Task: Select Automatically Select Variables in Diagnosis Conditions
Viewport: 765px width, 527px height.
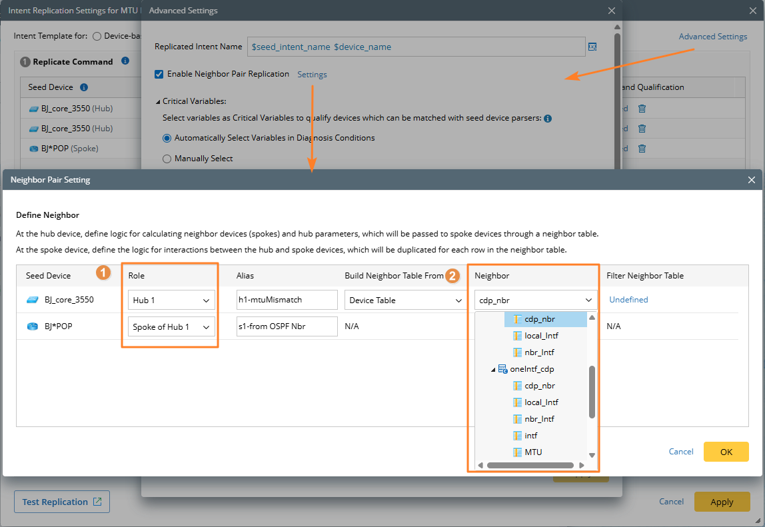Action: (x=167, y=138)
